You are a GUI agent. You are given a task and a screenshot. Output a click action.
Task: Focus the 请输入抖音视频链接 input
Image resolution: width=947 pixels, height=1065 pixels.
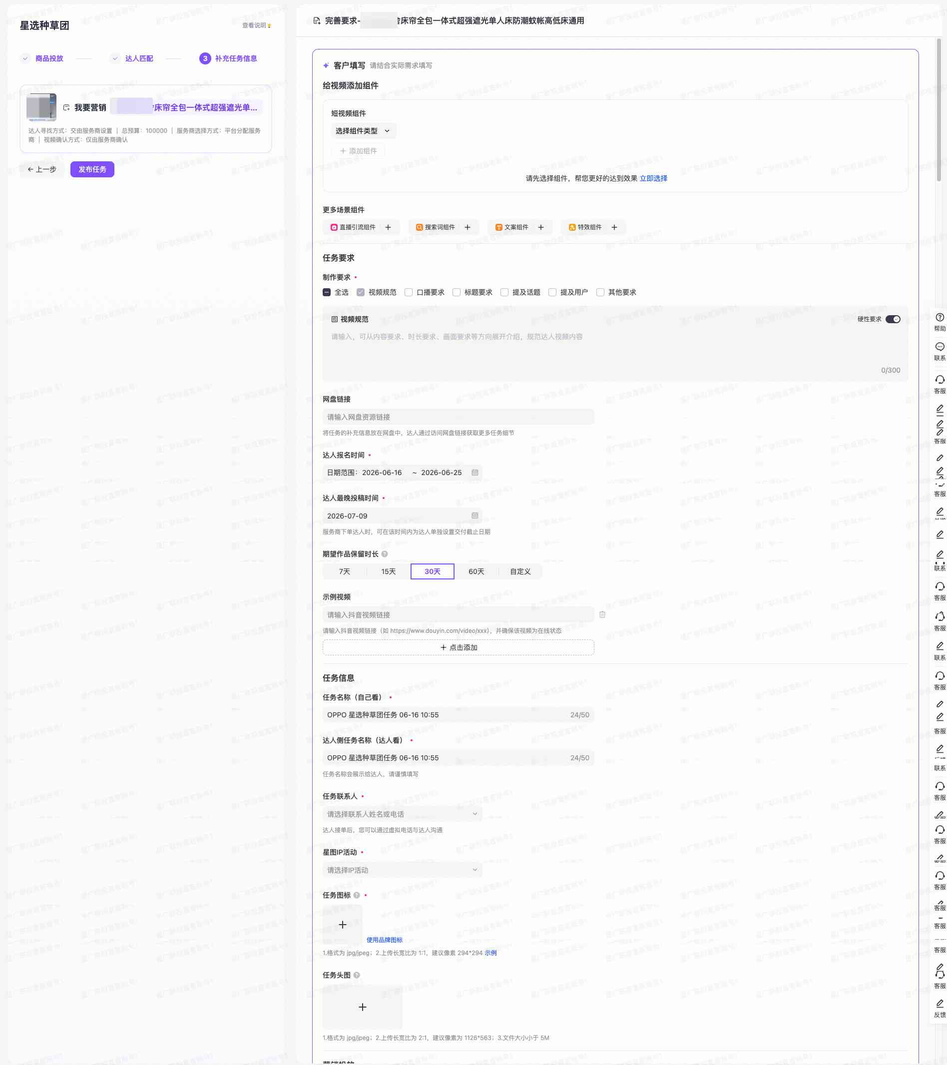pyautogui.click(x=459, y=615)
